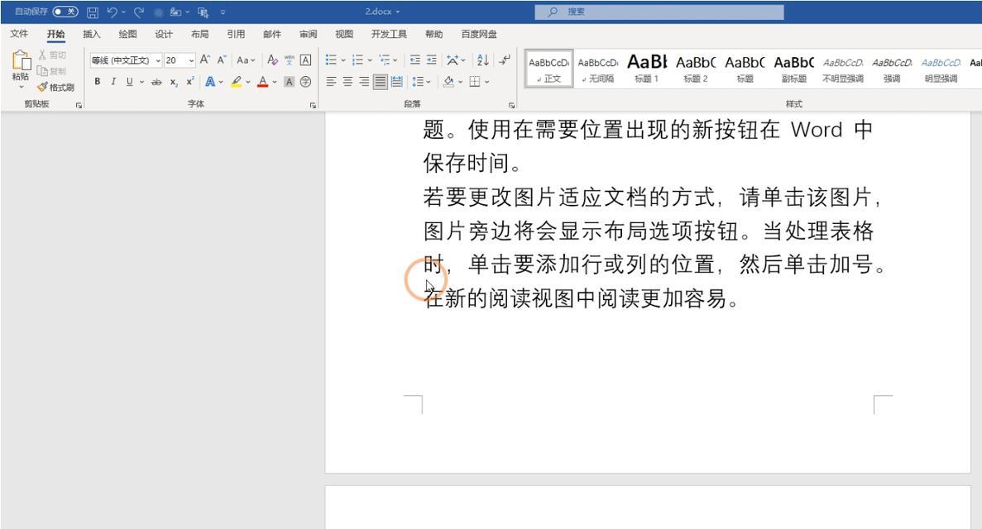
Task: Apply character border icon
Action: tap(305, 60)
